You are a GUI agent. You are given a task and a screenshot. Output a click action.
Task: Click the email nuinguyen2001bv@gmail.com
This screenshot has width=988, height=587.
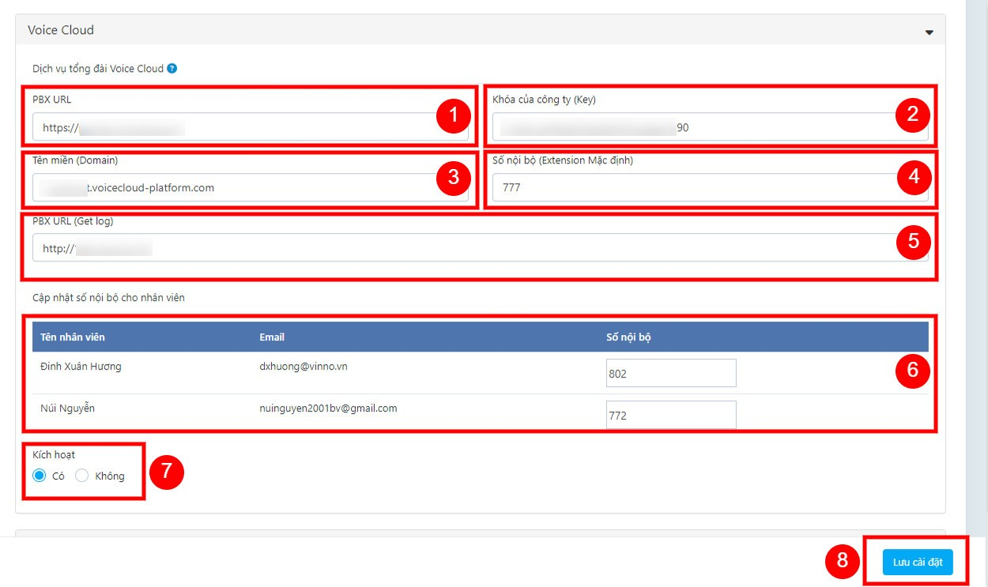328,408
